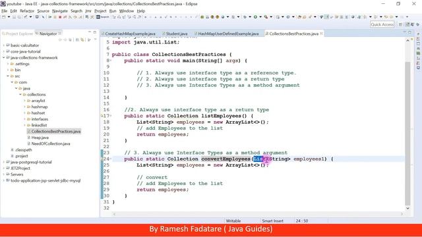Click 'convertEmployees' method name on line 24
Screen dimensions: 422x237
pyautogui.click(x=226, y=159)
